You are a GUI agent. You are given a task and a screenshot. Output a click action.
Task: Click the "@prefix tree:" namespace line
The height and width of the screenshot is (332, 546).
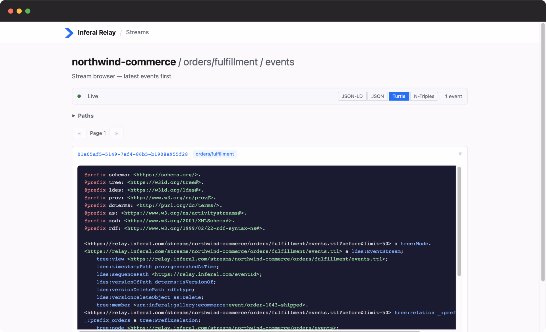coord(144,182)
